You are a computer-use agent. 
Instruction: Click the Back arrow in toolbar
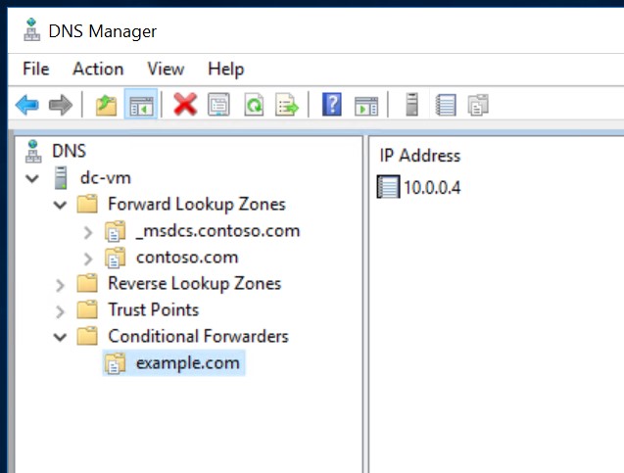coord(27,105)
